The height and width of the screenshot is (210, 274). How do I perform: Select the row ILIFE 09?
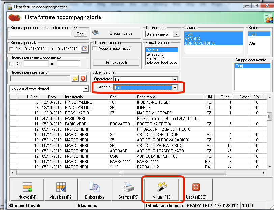[138, 108]
